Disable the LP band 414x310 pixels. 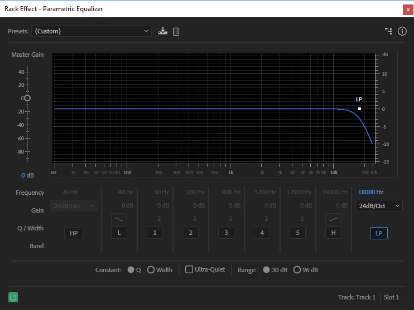click(379, 233)
